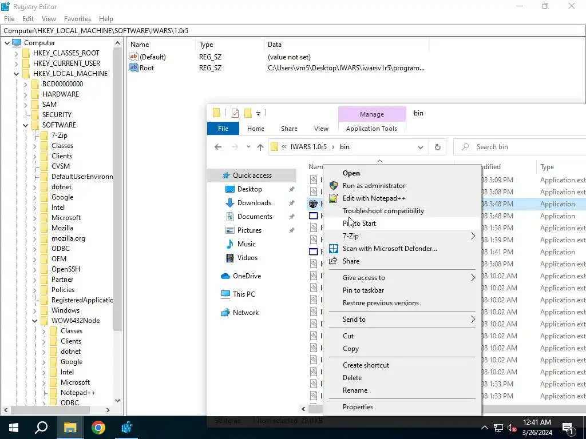Click the Share arrow icon in context menu
The height and width of the screenshot is (439, 586).
click(x=333, y=261)
